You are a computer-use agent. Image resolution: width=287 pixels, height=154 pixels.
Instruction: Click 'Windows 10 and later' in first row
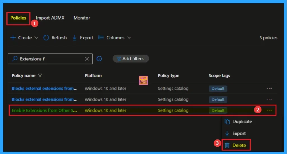pyautogui.click(x=105, y=89)
